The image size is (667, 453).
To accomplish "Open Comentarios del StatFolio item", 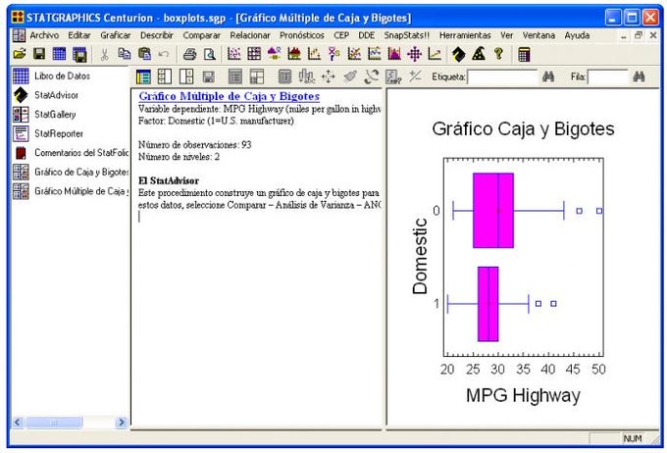I will (81, 152).
